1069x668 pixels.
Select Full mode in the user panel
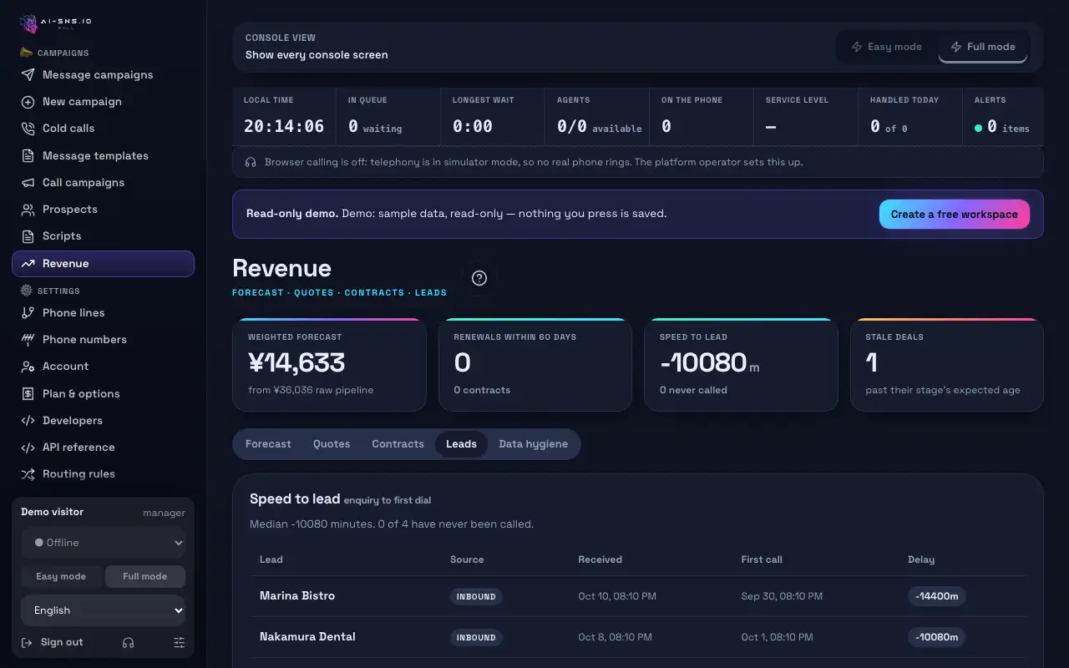pos(145,577)
